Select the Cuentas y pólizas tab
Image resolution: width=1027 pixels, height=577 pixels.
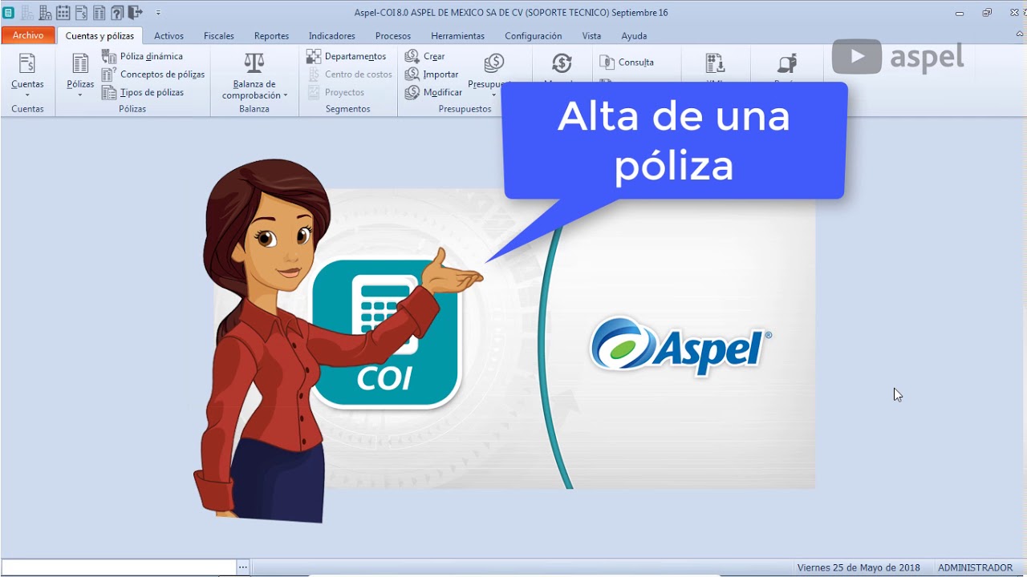point(99,36)
